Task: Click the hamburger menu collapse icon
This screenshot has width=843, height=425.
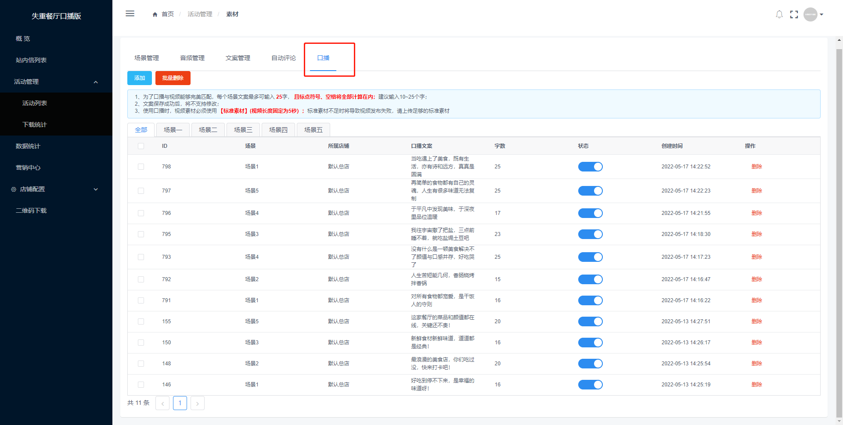Action: (130, 14)
